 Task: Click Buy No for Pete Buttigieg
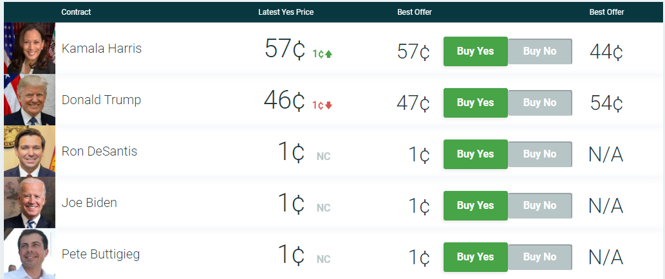540,257
